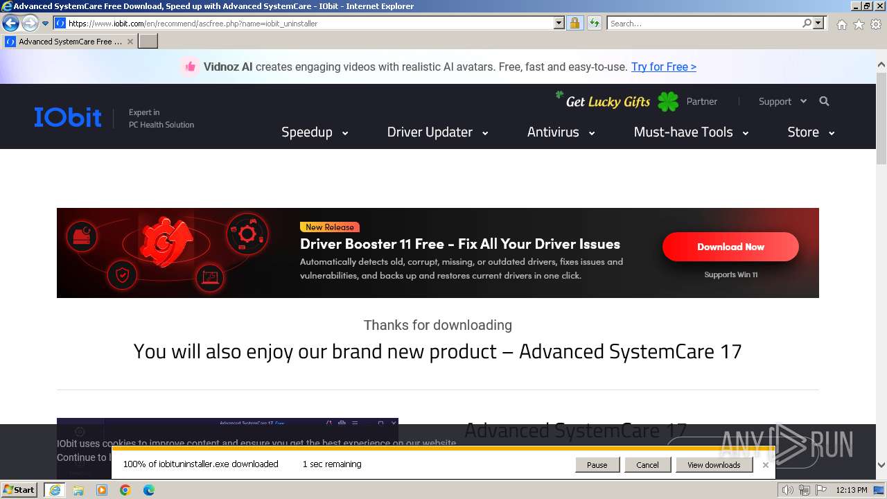Open the File Explorer taskbar icon

click(x=78, y=490)
